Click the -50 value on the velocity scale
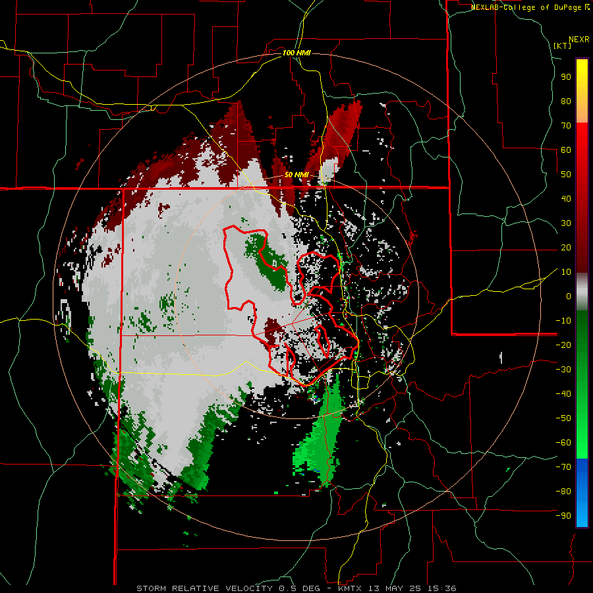 563,418
